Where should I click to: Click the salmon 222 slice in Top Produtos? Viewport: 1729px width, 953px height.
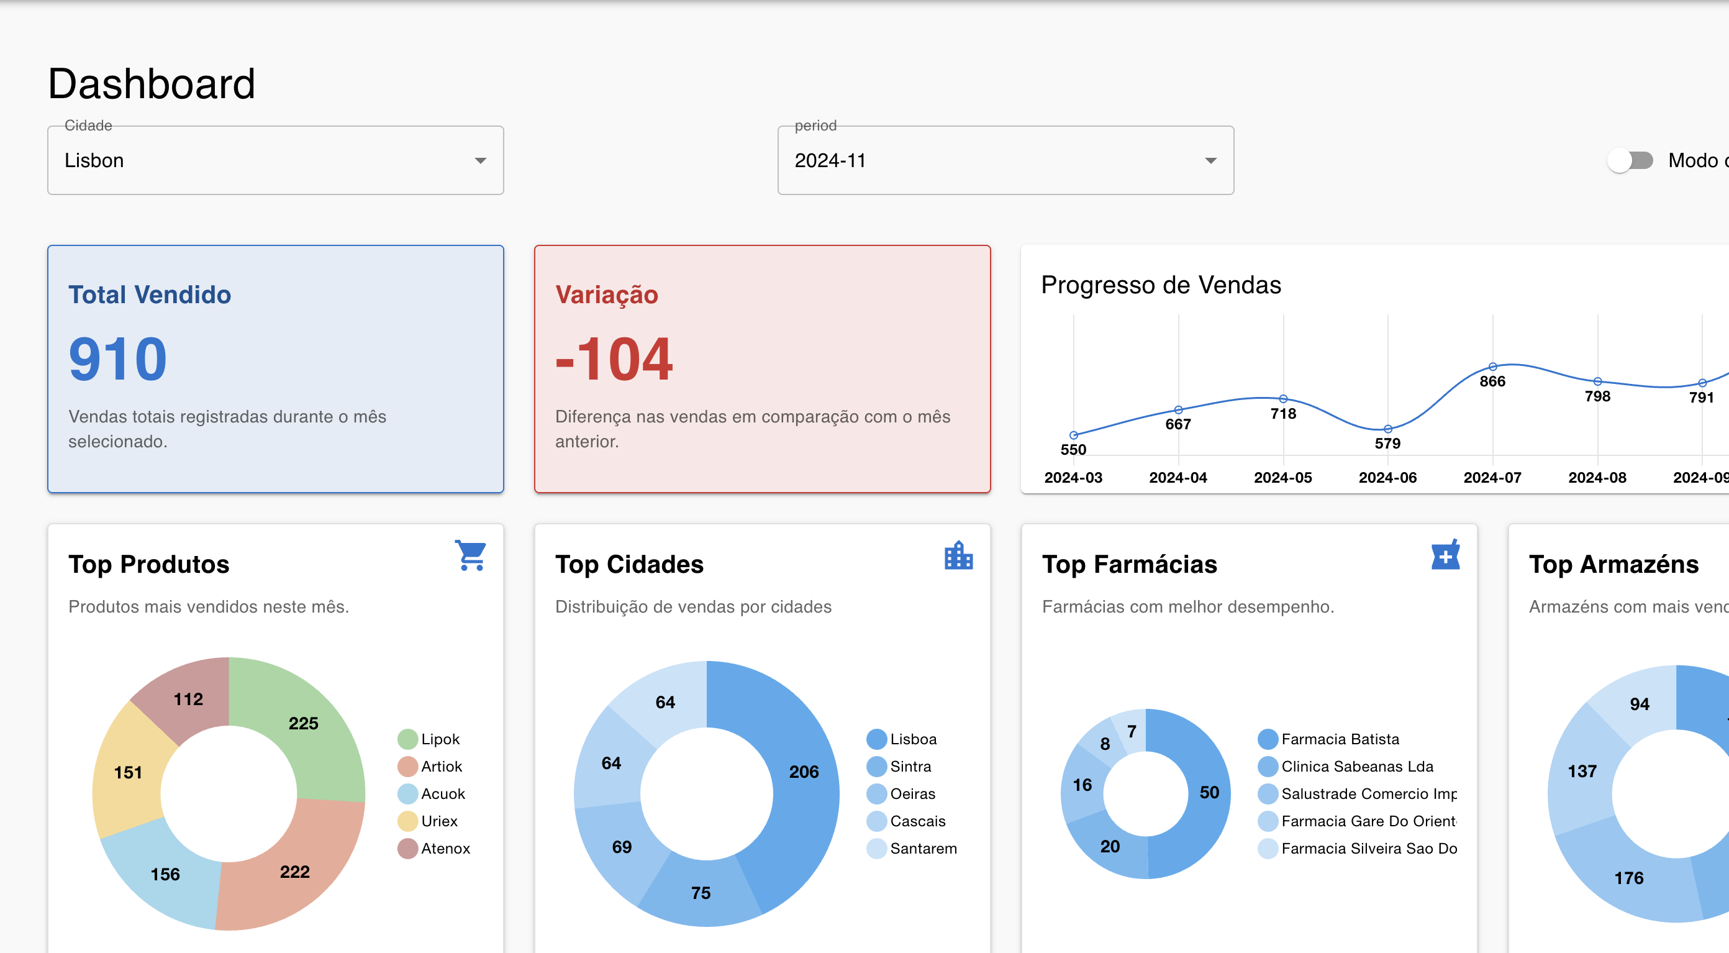(x=296, y=872)
